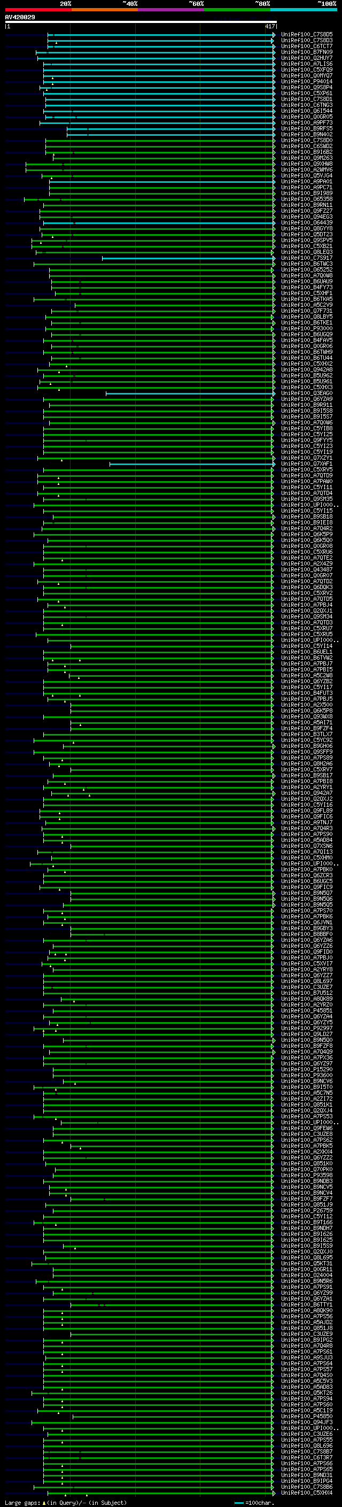
Task: Select the UniRef100_B9RFS5 label
Action: tap(307, 129)
